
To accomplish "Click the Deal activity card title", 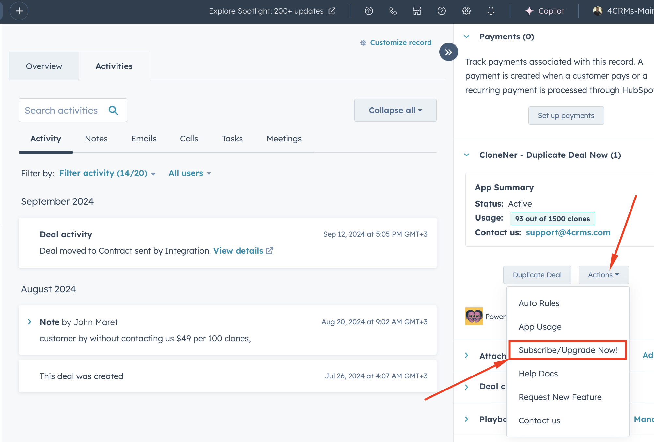I will pos(66,234).
